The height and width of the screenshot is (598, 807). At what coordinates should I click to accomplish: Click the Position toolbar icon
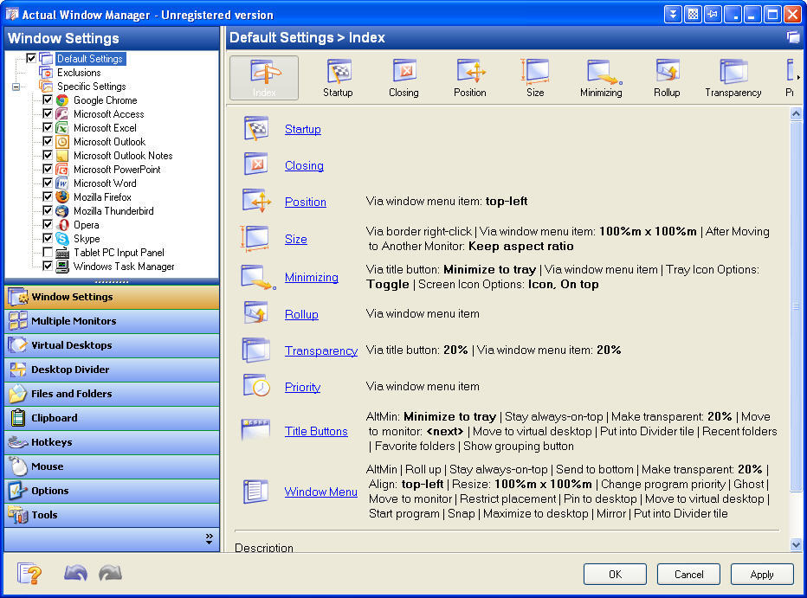469,77
